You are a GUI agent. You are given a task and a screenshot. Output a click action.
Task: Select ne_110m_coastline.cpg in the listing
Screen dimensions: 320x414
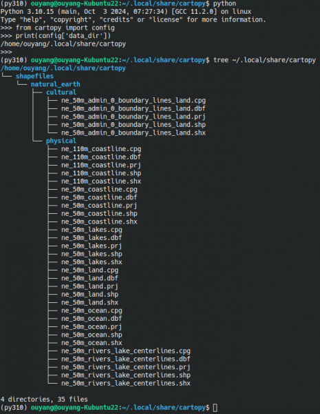tap(101, 149)
